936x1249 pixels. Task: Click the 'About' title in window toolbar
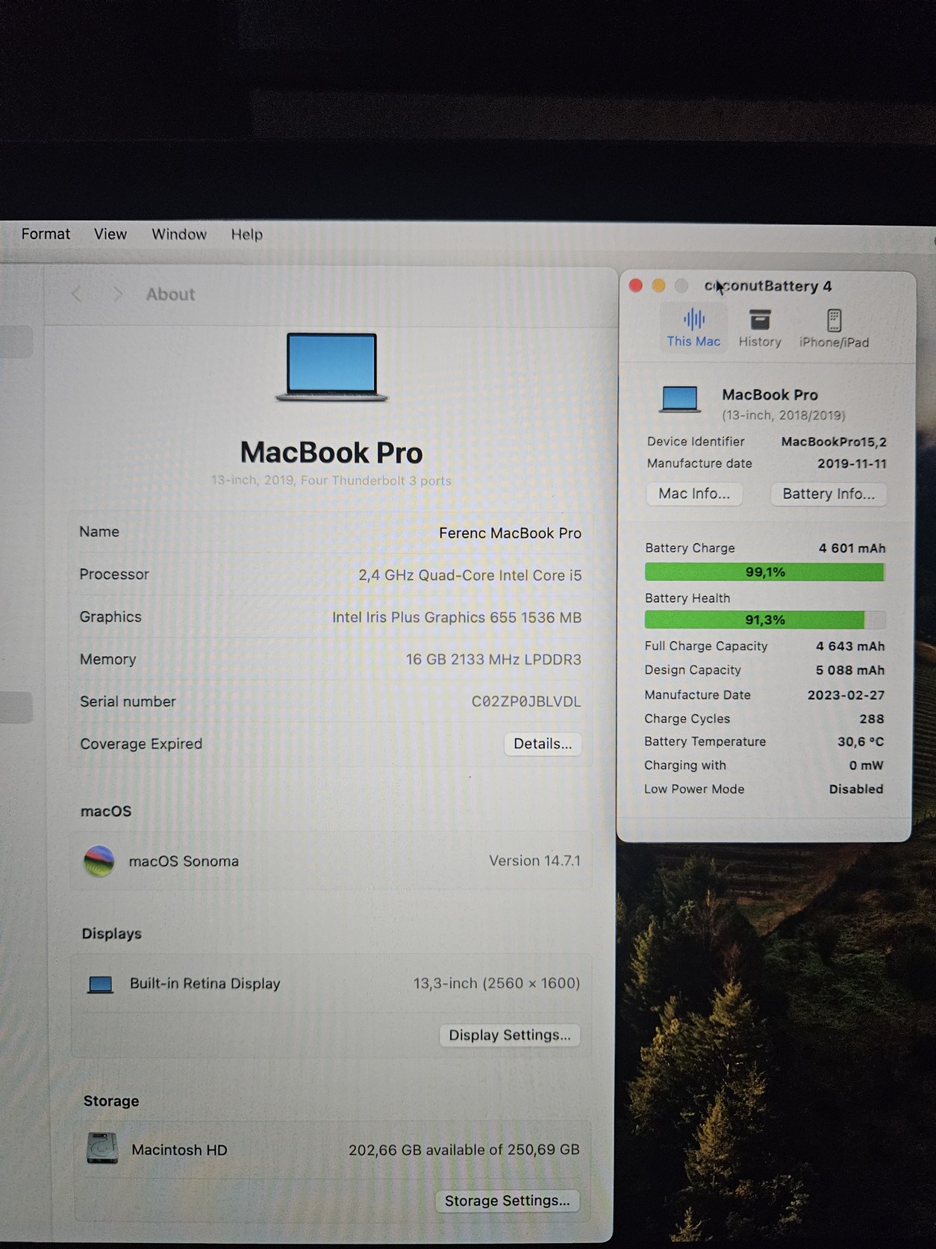point(170,294)
